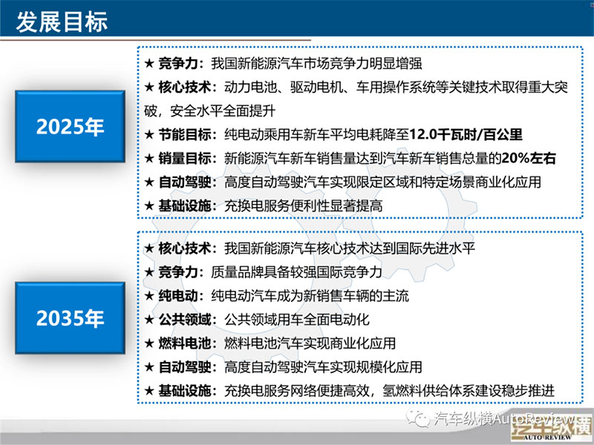Click the 2035 基础设施 line about 氢燃料供给体系

point(349,391)
